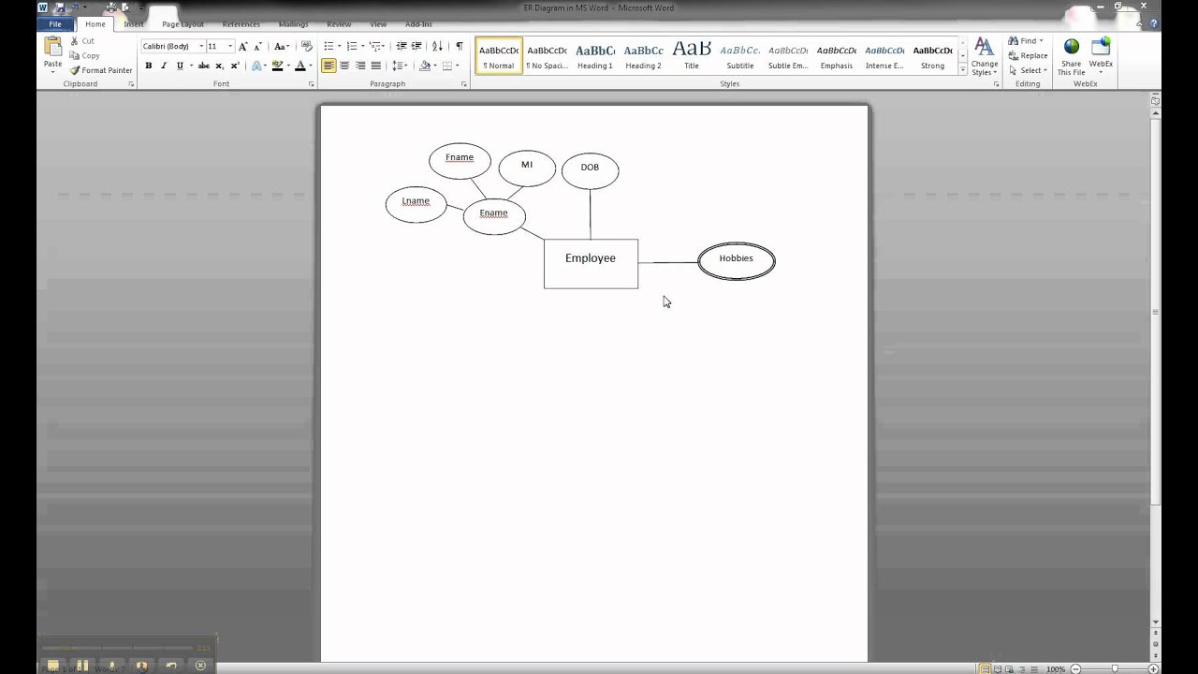The width and height of the screenshot is (1198, 674).
Task: Switch to the Mailings tab
Action: [x=294, y=24]
